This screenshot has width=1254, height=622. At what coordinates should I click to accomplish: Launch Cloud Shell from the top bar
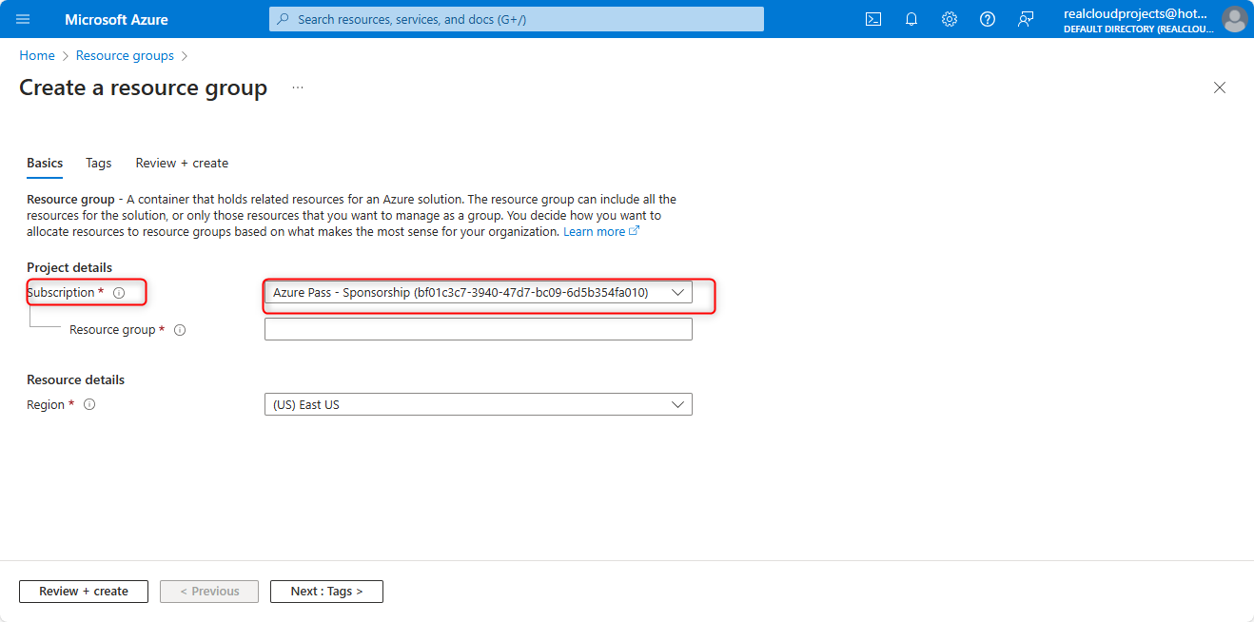click(x=872, y=19)
